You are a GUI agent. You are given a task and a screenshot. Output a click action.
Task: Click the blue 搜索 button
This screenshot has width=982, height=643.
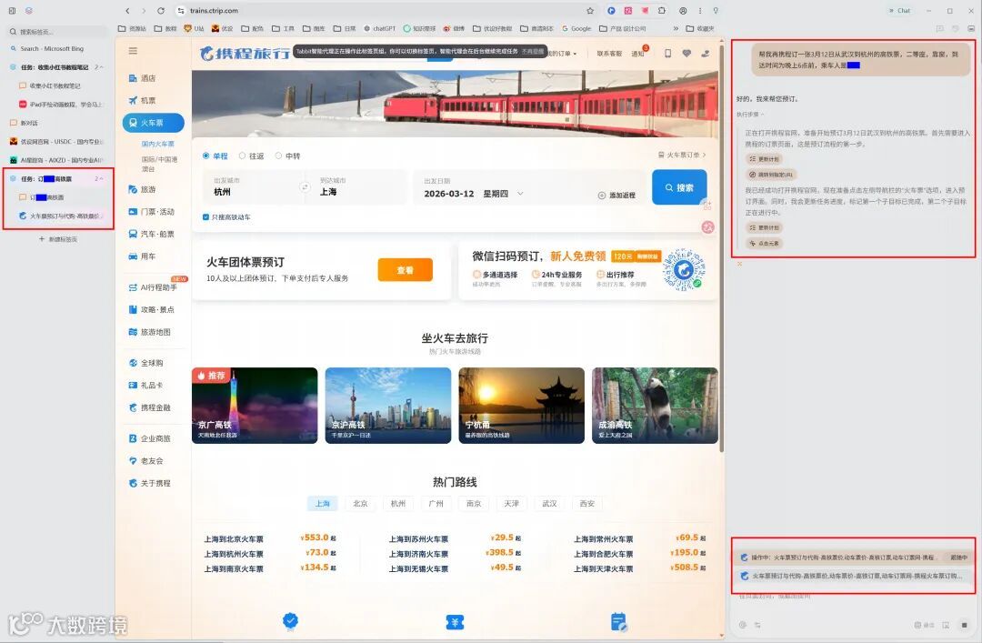[x=679, y=187]
